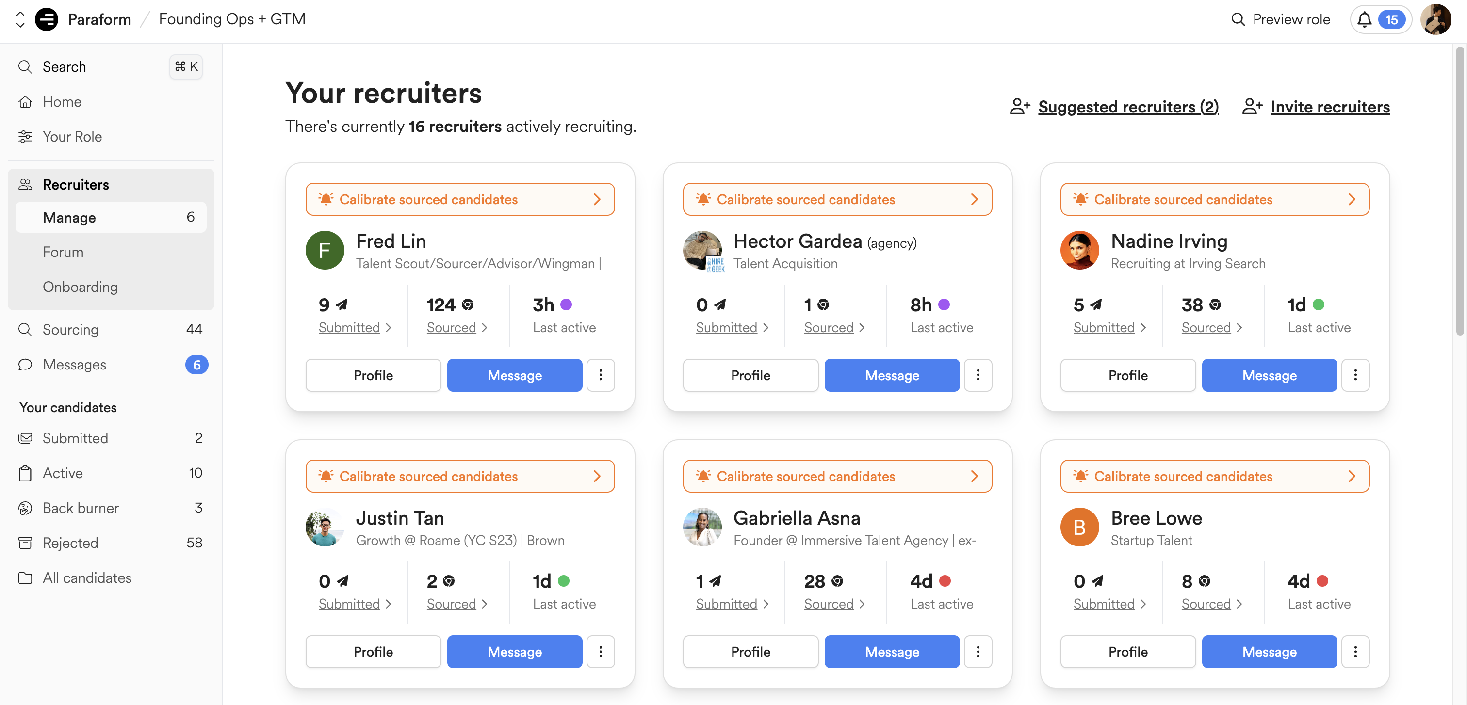The height and width of the screenshot is (705, 1467).
Task: Expand the workspace switcher arrows beside Paraform
Action: (x=20, y=19)
